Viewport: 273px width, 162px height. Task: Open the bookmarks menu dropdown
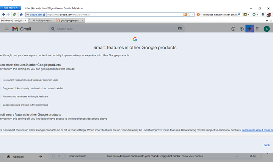(246, 15)
